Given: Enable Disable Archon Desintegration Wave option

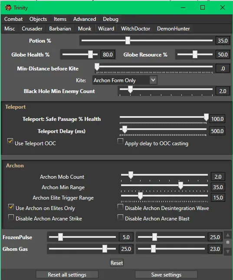Looking at the screenshot, I should [x=120, y=207].
